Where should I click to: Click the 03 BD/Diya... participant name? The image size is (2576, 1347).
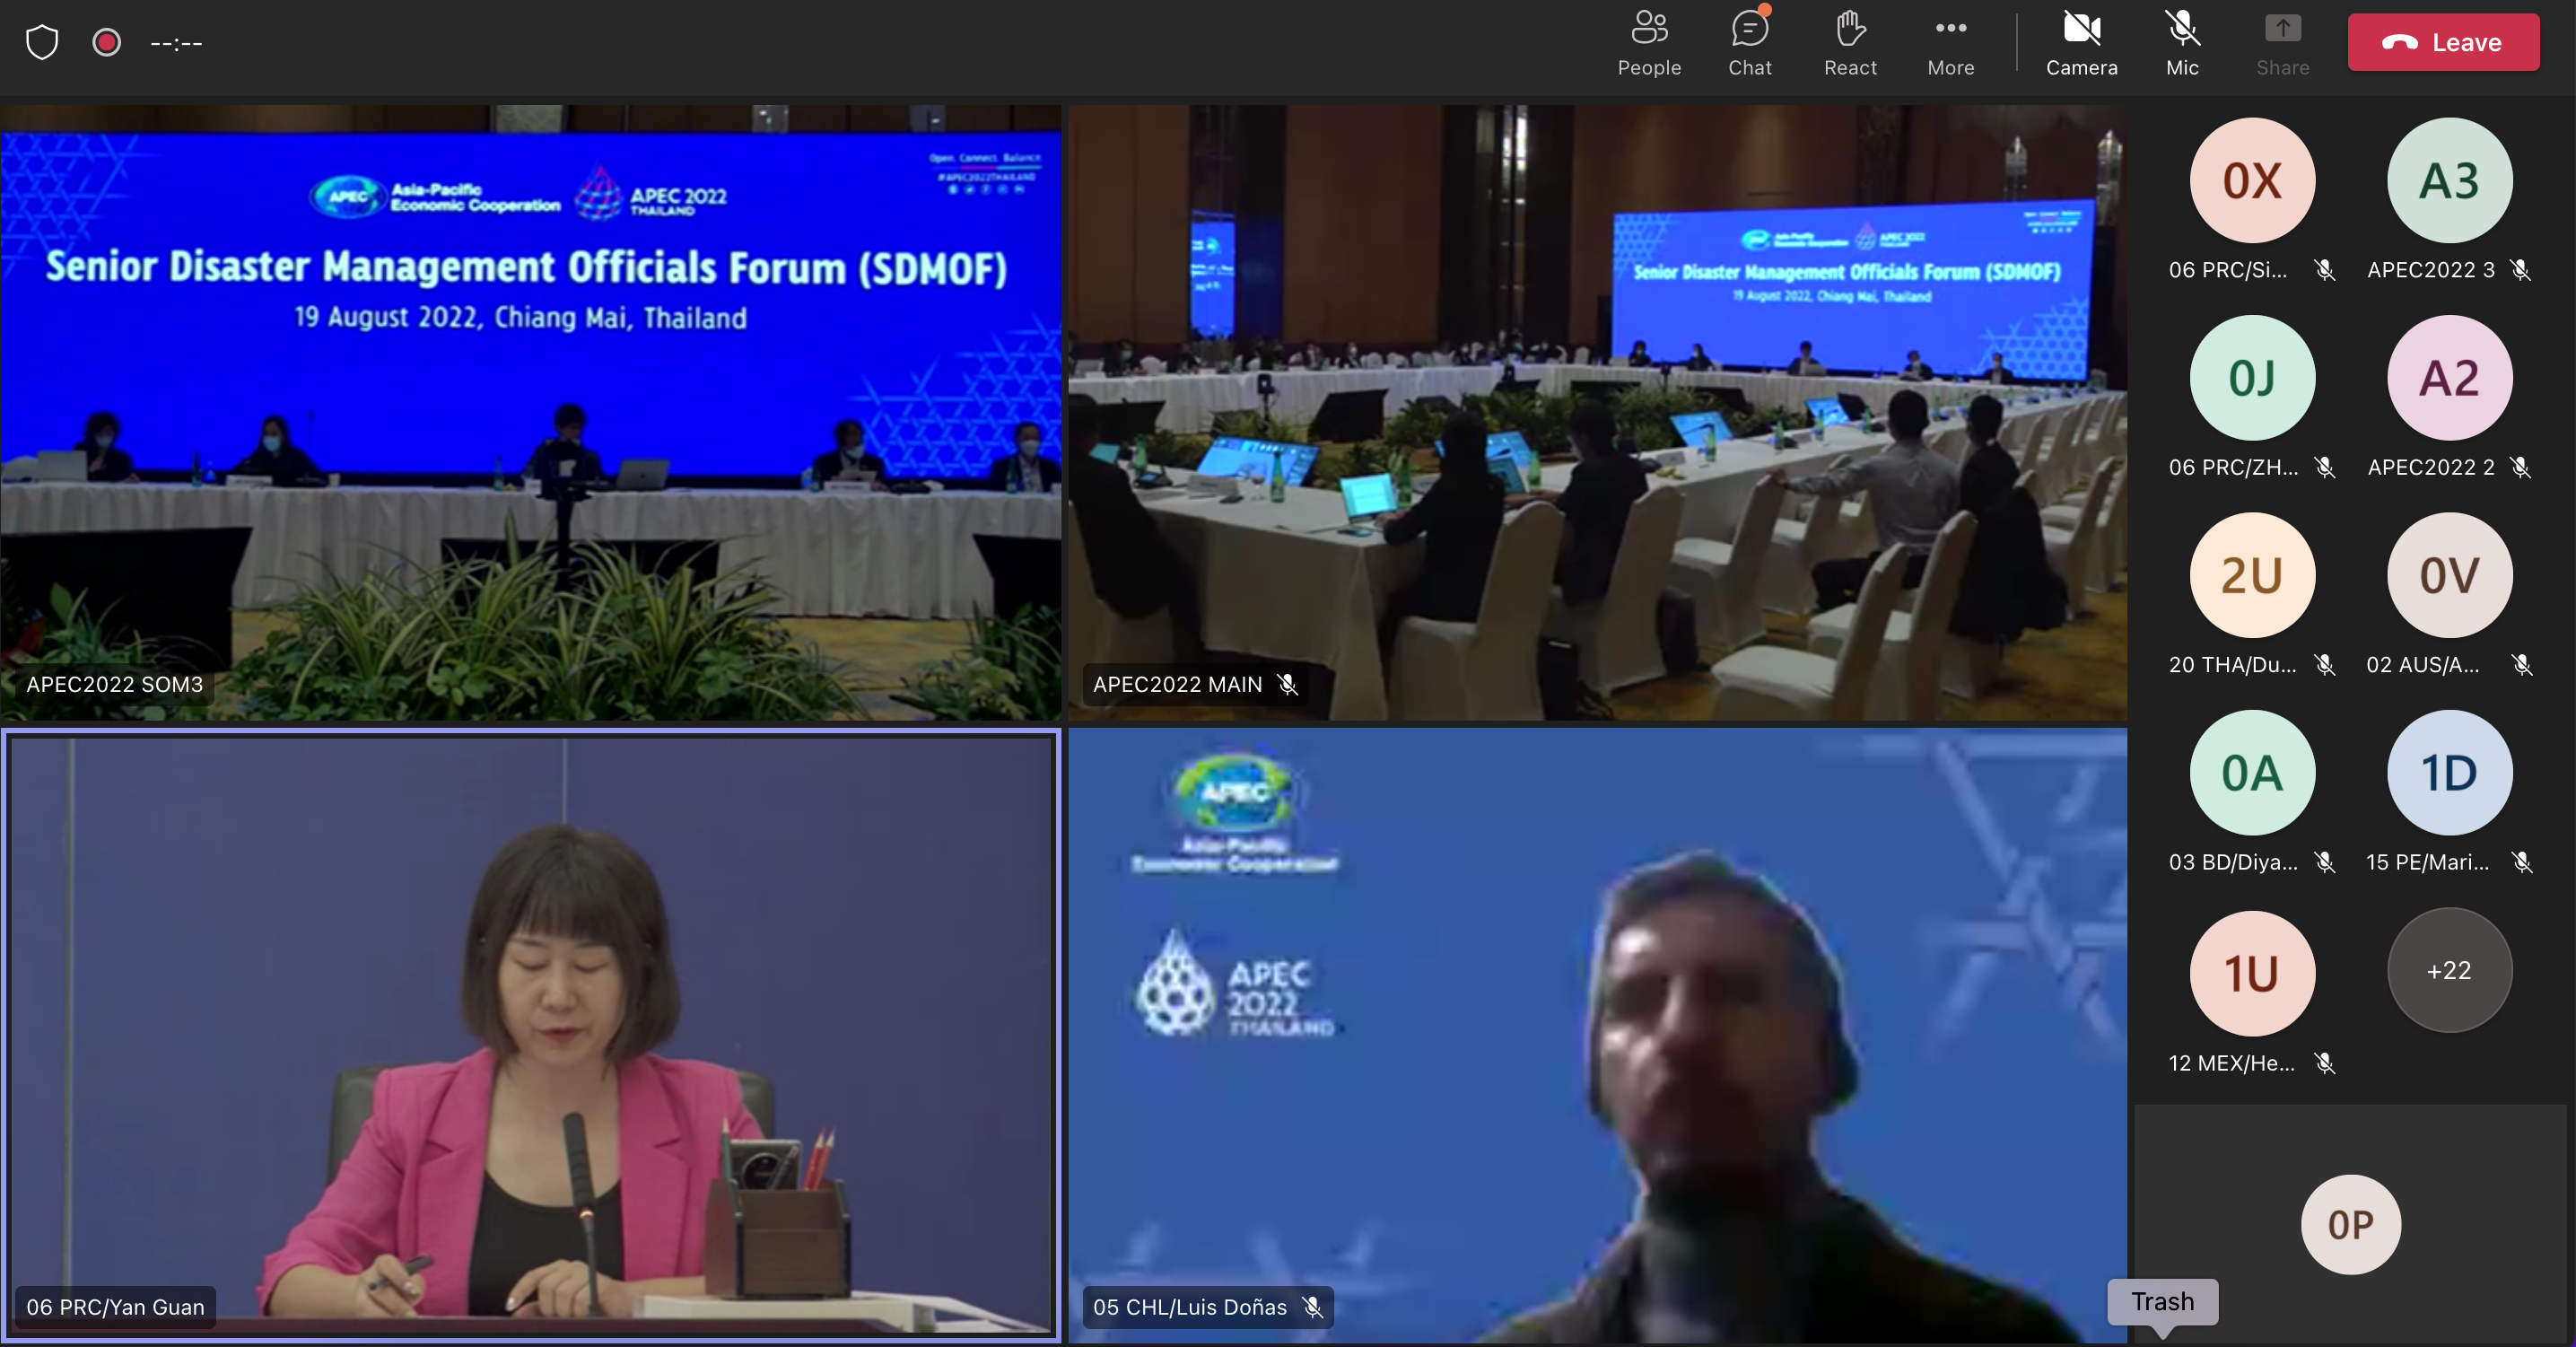click(x=2233, y=862)
